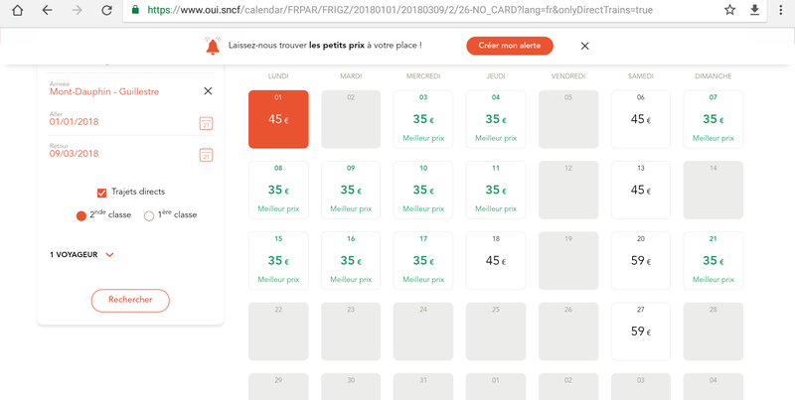Open the calendar icon for Retour date
The image size is (795, 400).
[x=207, y=155]
